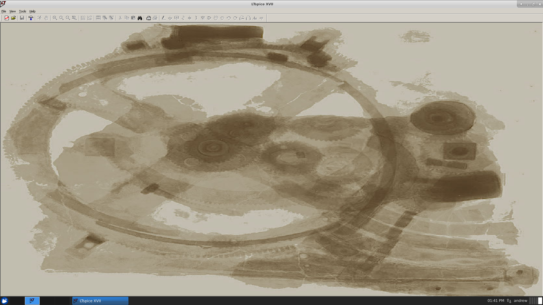Open a file with the folder icon
Image resolution: width=543 pixels, height=305 pixels.
[13, 18]
